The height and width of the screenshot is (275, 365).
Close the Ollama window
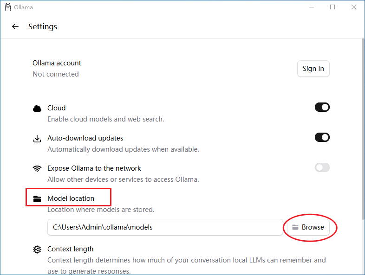tap(353, 7)
